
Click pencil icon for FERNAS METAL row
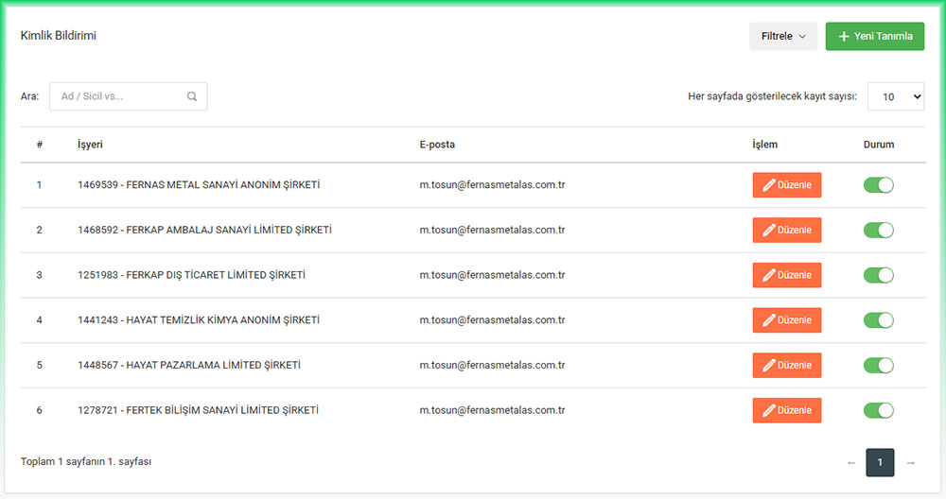pyautogui.click(x=769, y=185)
